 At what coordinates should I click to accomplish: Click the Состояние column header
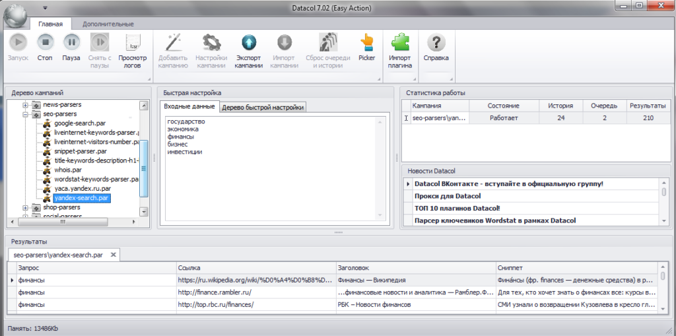[504, 106]
